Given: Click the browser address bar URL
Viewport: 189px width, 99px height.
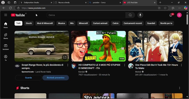Looking at the screenshot, I should [33, 8].
